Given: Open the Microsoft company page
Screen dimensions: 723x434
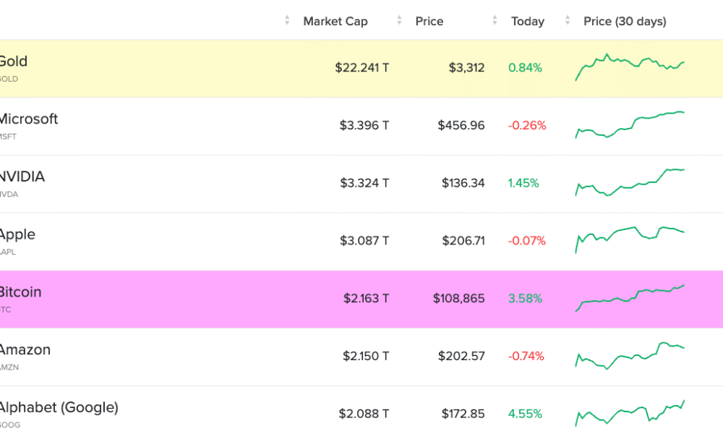Looking at the screenshot, I should (x=29, y=119).
